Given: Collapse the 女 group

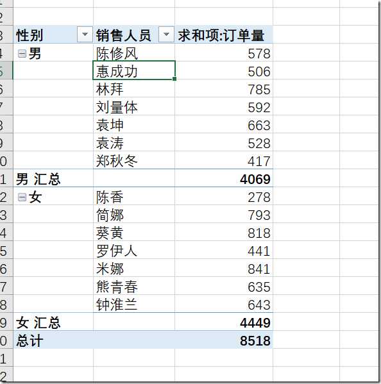Looking at the screenshot, I should (x=22, y=197).
